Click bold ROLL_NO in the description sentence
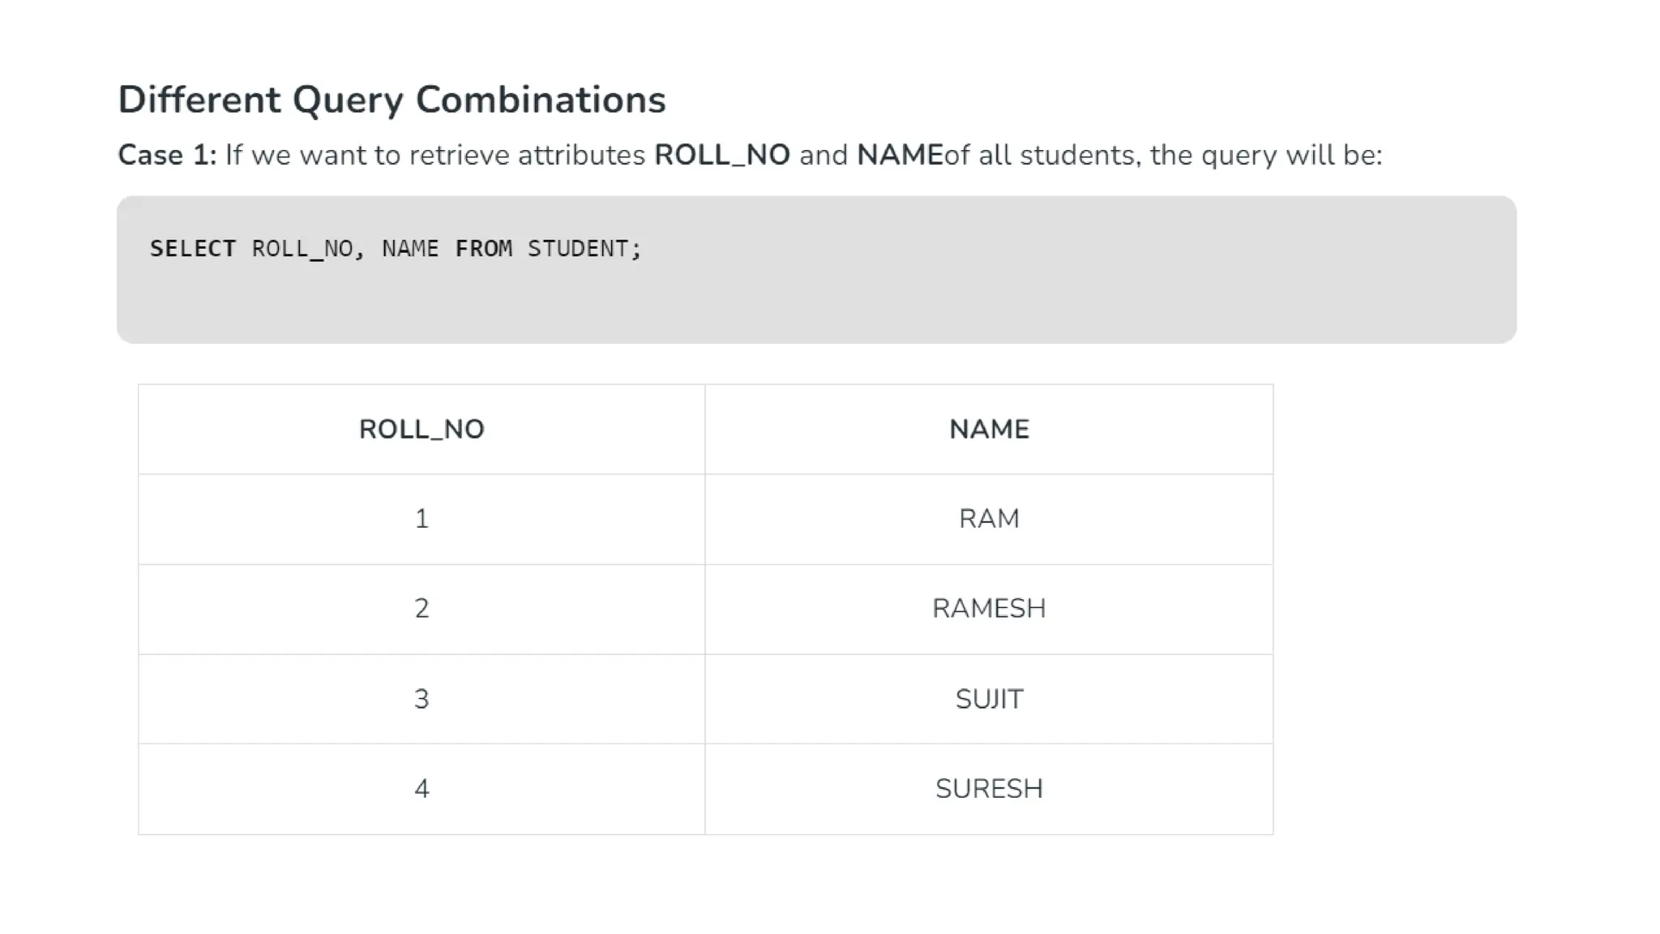Screen dimensions: 1660x934 [x=721, y=155]
